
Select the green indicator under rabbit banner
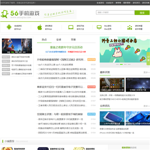tap(121, 65)
